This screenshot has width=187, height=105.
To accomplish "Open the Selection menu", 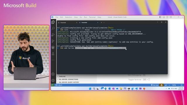I will [x=68, y=17].
